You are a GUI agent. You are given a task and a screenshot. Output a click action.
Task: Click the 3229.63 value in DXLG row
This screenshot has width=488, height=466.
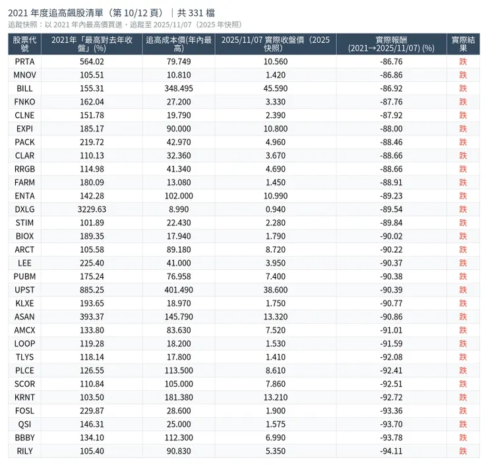[92, 209]
